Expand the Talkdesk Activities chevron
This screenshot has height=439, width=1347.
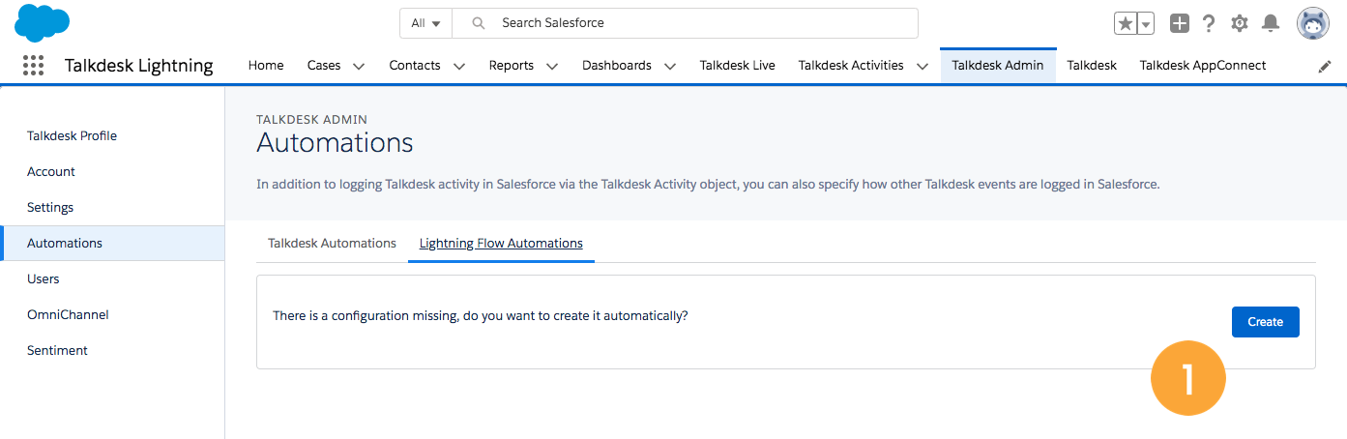pos(922,67)
